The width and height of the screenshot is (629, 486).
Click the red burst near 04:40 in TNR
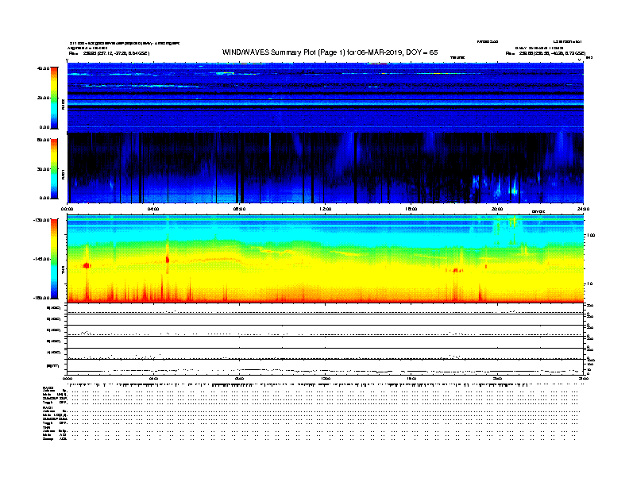click(168, 260)
